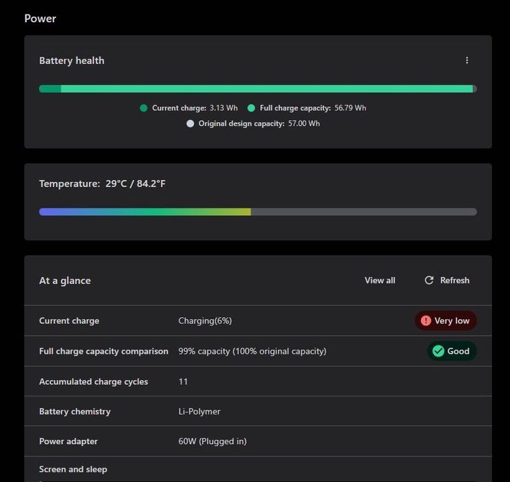Image resolution: width=510 pixels, height=482 pixels.
Task: Click the Power page heading
Action: (x=40, y=19)
